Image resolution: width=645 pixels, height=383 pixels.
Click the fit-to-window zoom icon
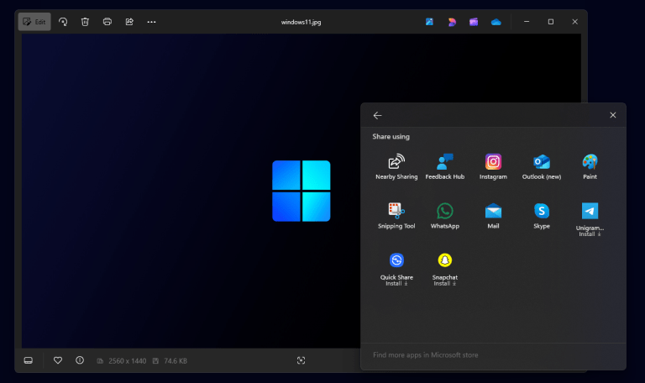(x=302, y=361)
